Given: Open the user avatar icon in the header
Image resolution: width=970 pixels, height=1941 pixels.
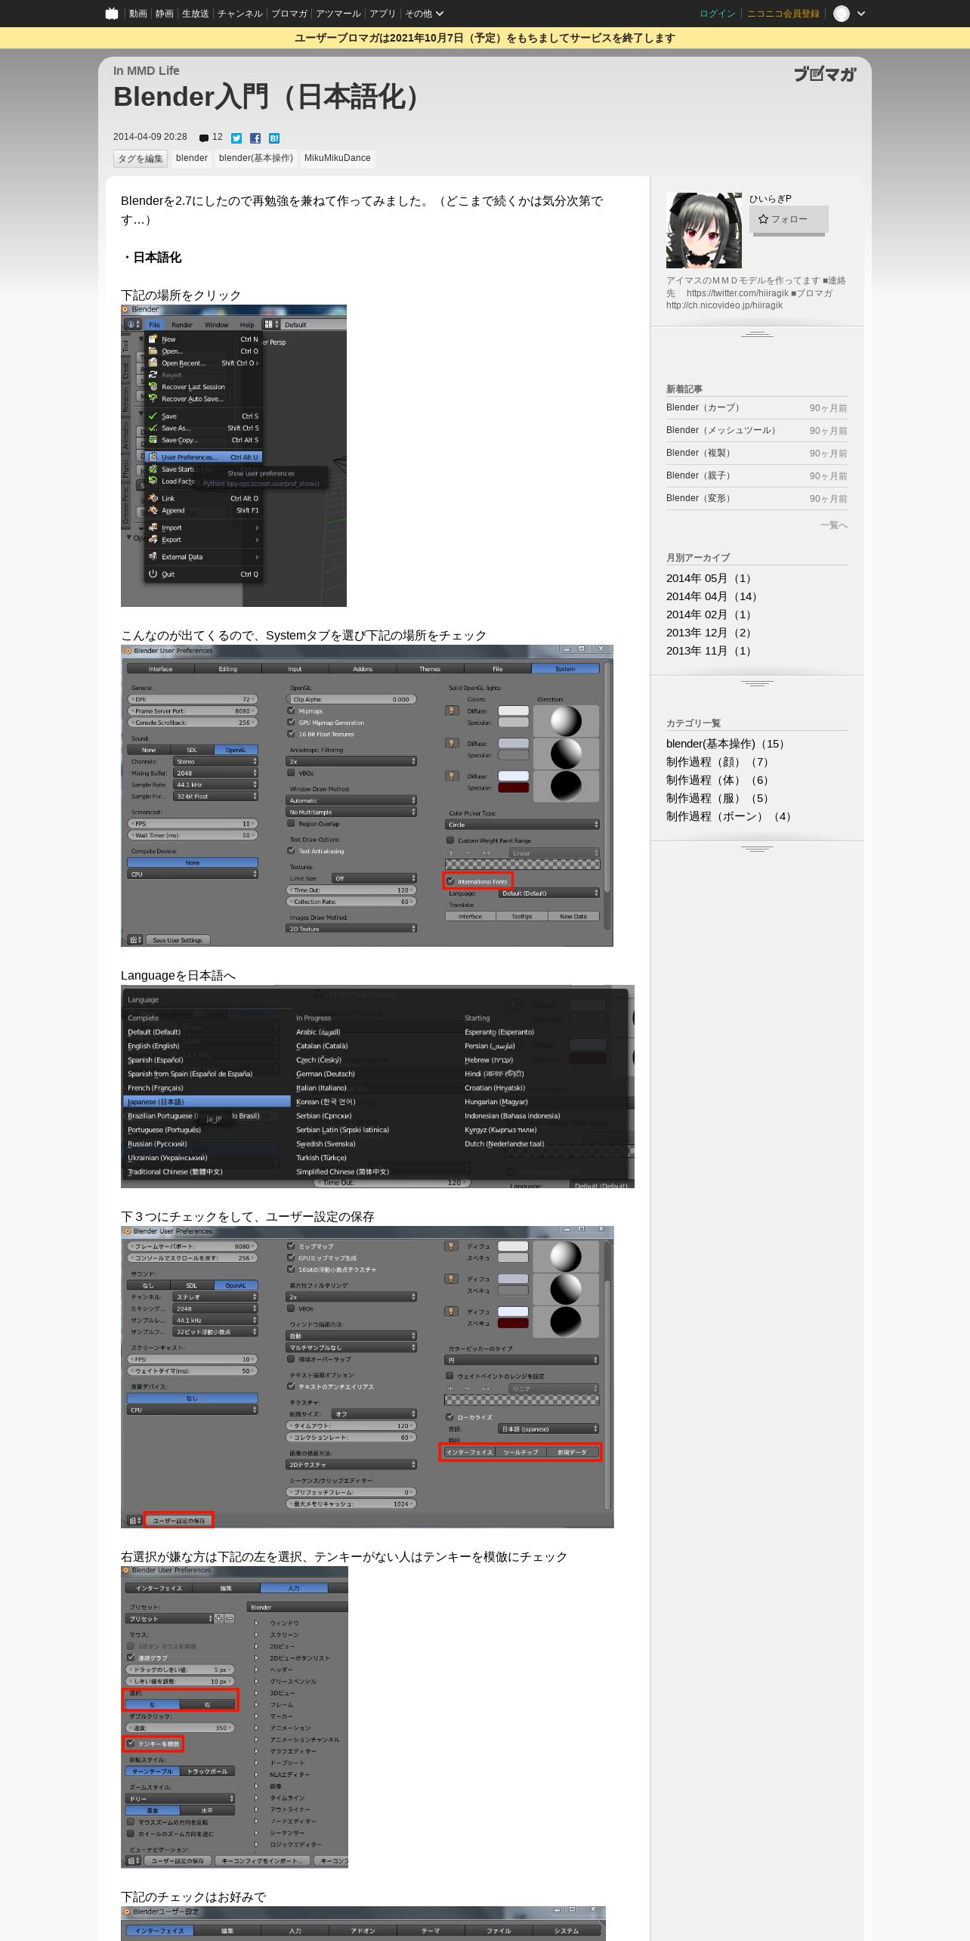Looking at the screenshot, I should point(841,14).
